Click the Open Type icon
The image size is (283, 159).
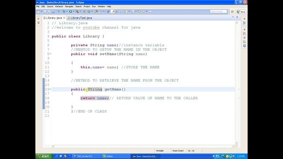pyautogui.click(x=96, y=11)
